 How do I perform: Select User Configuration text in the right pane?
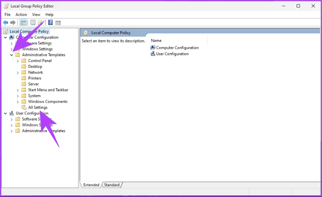(x=172, y=54)
